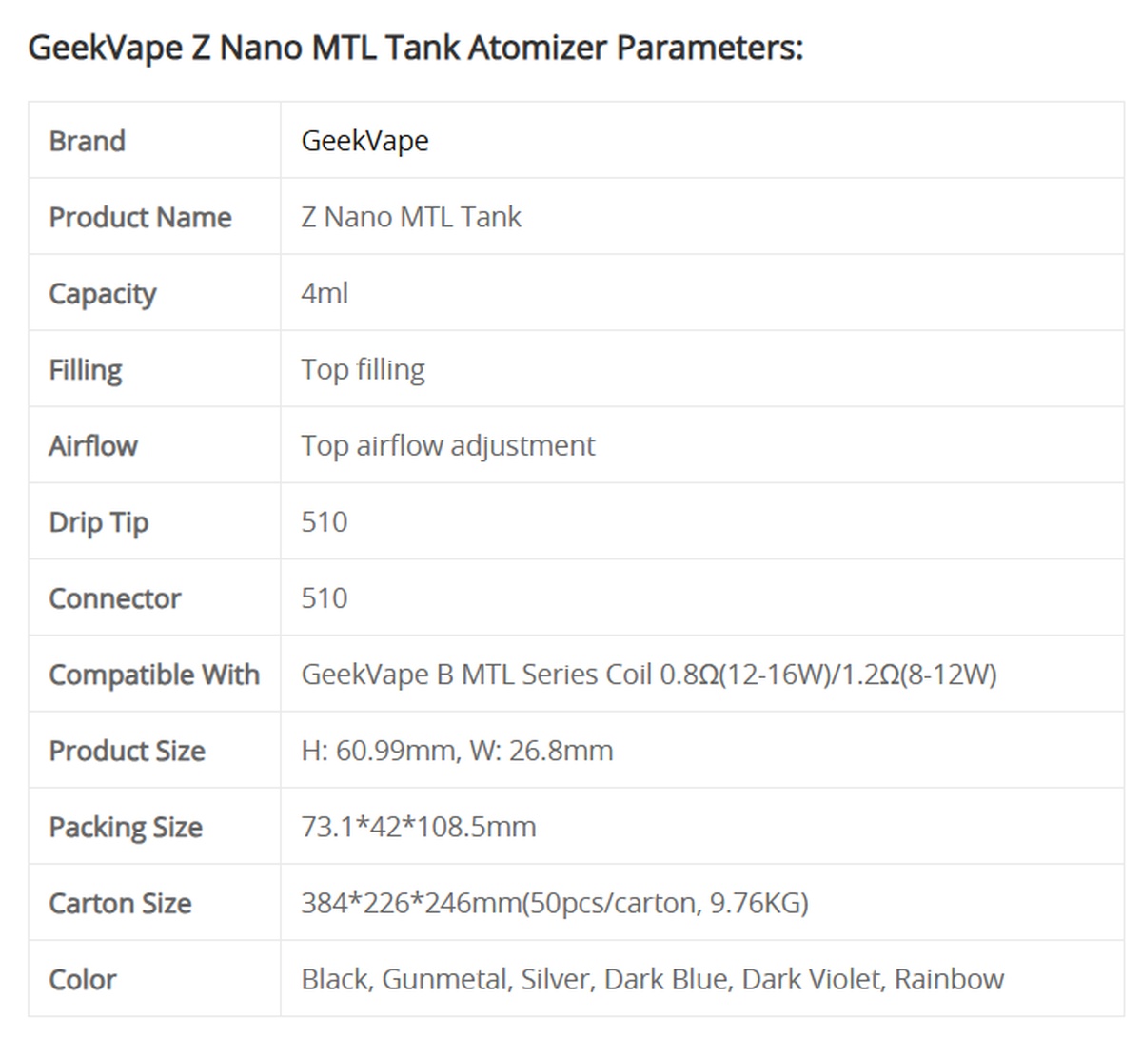
Task: Select the Capacity label cell
Action: point(154,293)
